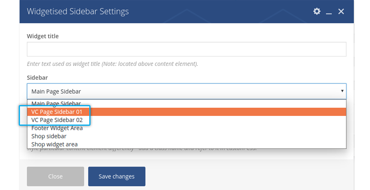Screen dimensions: 370x190
Task: Pick VC Page Sidebar 02 from the list
Action: (x=57, y=120)
